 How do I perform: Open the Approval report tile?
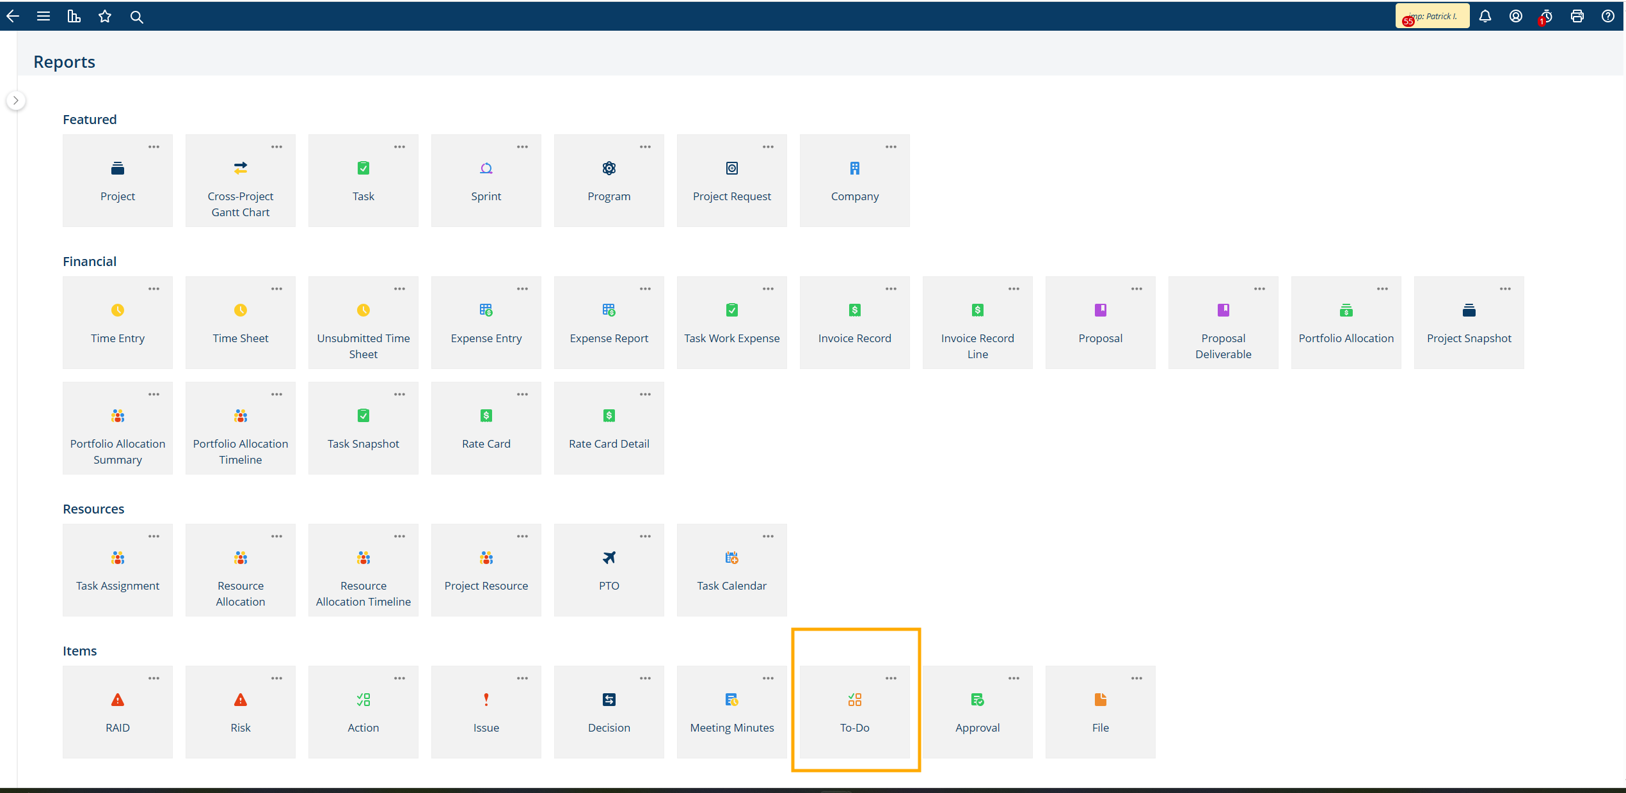pos(978,712)
